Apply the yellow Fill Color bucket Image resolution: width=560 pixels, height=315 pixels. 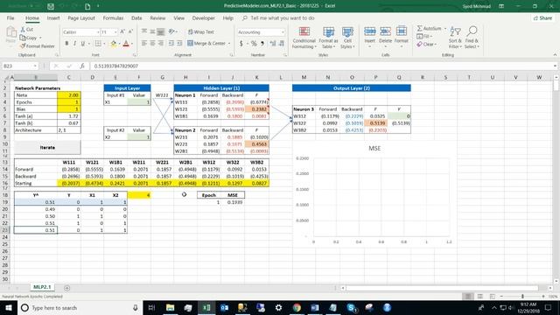[114, 44]
